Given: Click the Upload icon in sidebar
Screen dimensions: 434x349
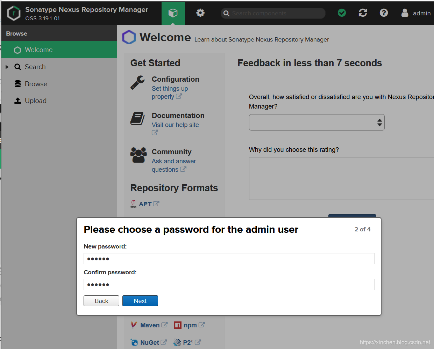Looking at the screenshot, I should pyautogui.click(x=17, y=101).
